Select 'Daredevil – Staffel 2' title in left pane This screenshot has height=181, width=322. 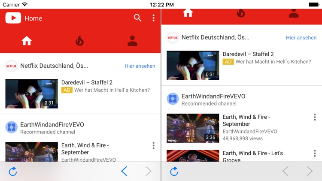(87, 82)
